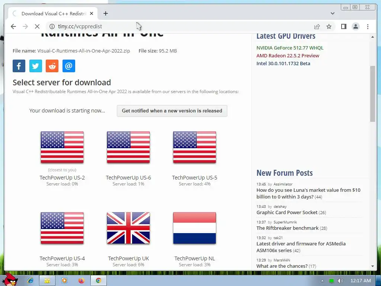Download from TechPowerUp UK server flag
The height and width of the screenshot is (286, 381).
coord(128,228)
